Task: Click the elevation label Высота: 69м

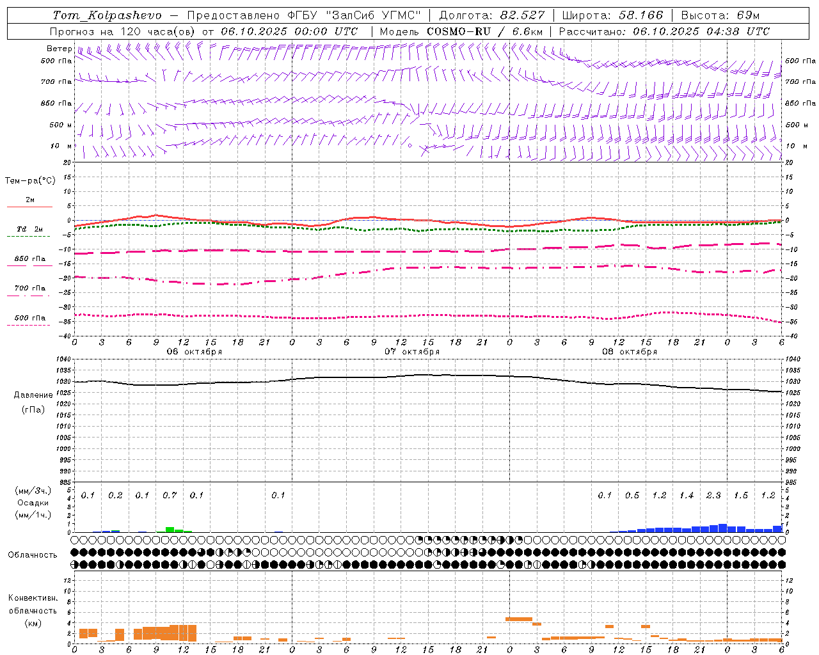Action: [x=720, y=15]
